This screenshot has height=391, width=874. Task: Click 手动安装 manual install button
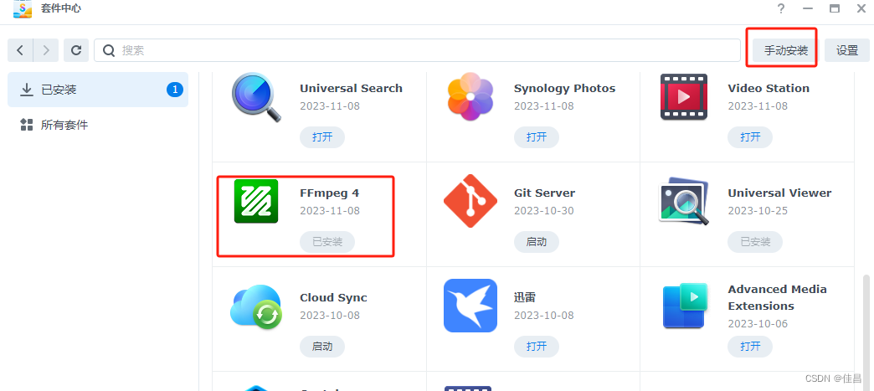785,50
